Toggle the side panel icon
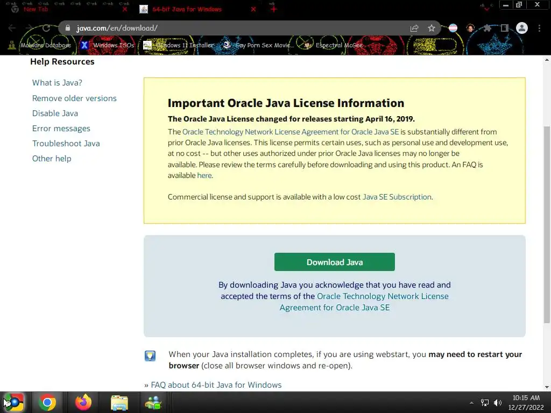Viewport: 551px width, 413px height. click(x=505, y=28)
